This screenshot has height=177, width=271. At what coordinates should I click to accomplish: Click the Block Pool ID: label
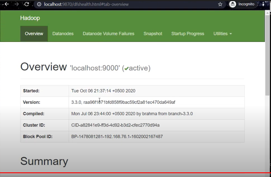point(38,136)
